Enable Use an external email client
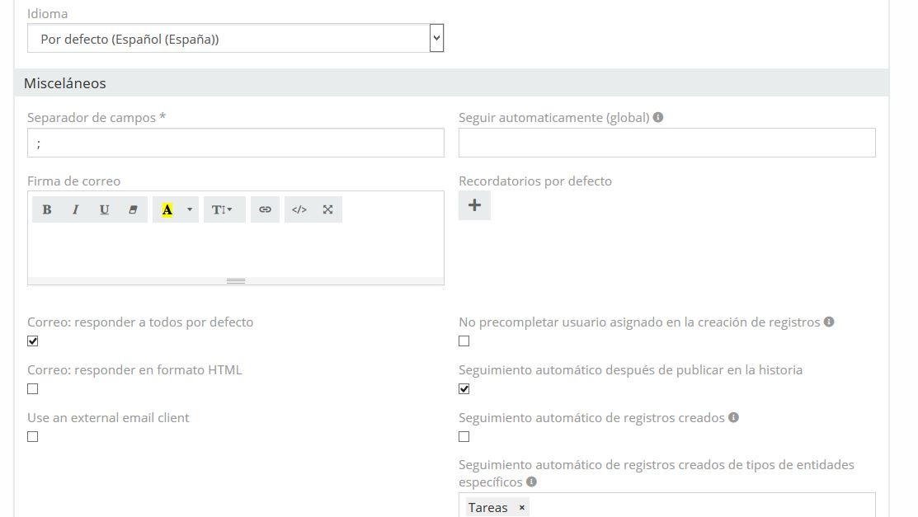The height and width of the screenshot is (517, 918). (x=33, y=437)
